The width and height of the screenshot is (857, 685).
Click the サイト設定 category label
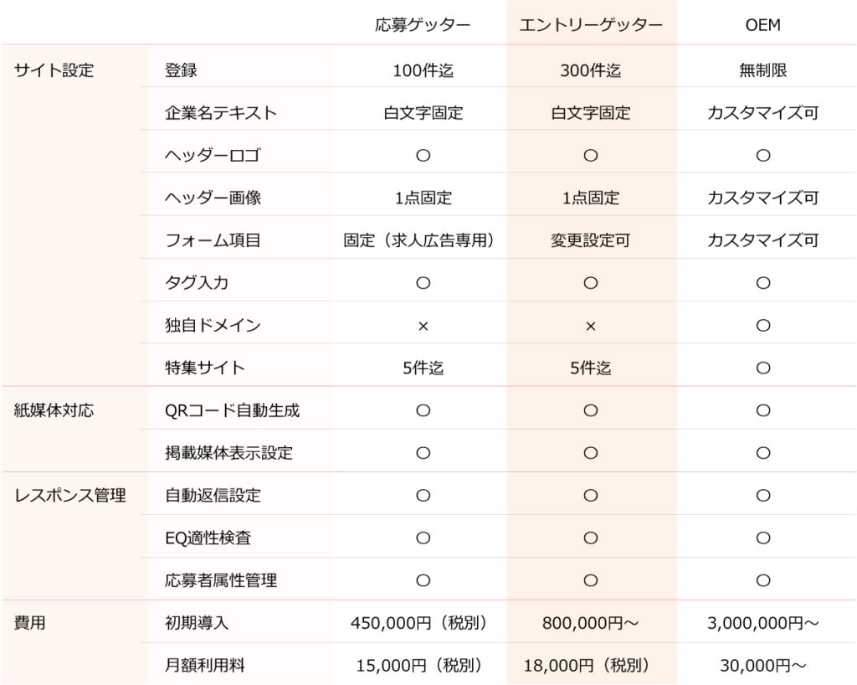pyautogui.click(x=54, y=70)
